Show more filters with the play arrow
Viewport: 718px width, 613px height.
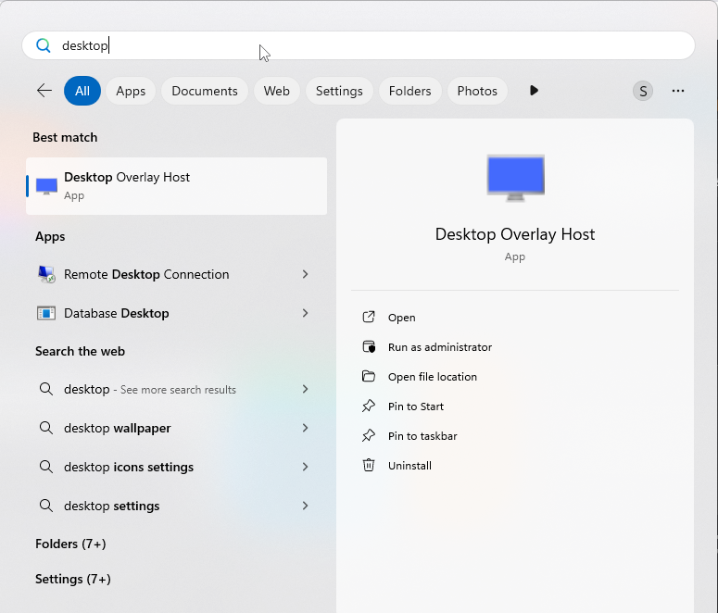[534, 91]
